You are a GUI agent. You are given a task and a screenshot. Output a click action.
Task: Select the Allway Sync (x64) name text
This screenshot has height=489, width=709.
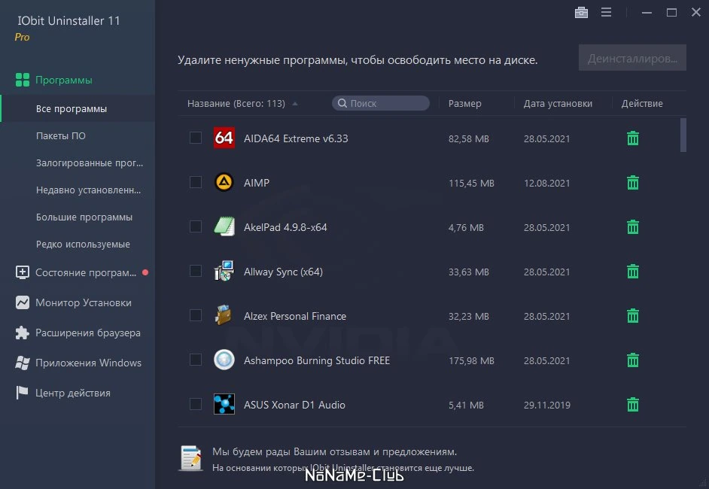coord(283,272)
